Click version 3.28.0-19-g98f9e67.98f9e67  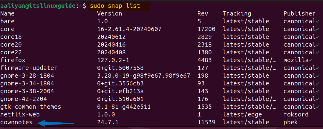click(x=144, y=76)
